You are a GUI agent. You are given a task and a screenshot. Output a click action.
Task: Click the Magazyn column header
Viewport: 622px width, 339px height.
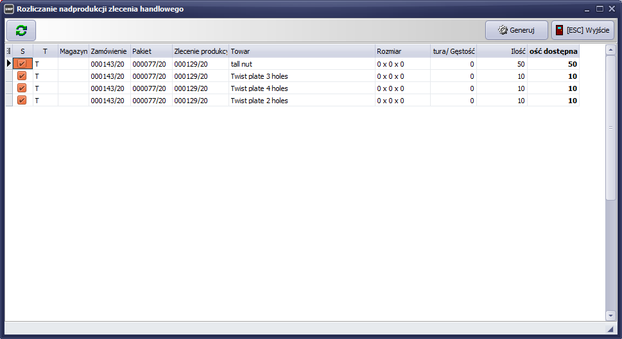pos(73,51)
